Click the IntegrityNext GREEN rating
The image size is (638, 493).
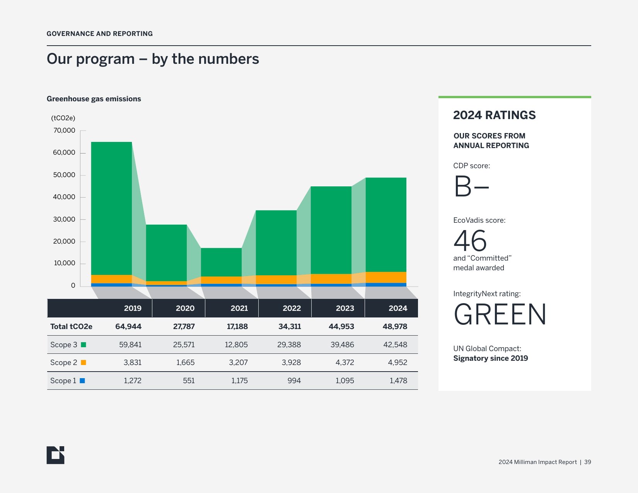pyautogui.click(x=500, y=314)
